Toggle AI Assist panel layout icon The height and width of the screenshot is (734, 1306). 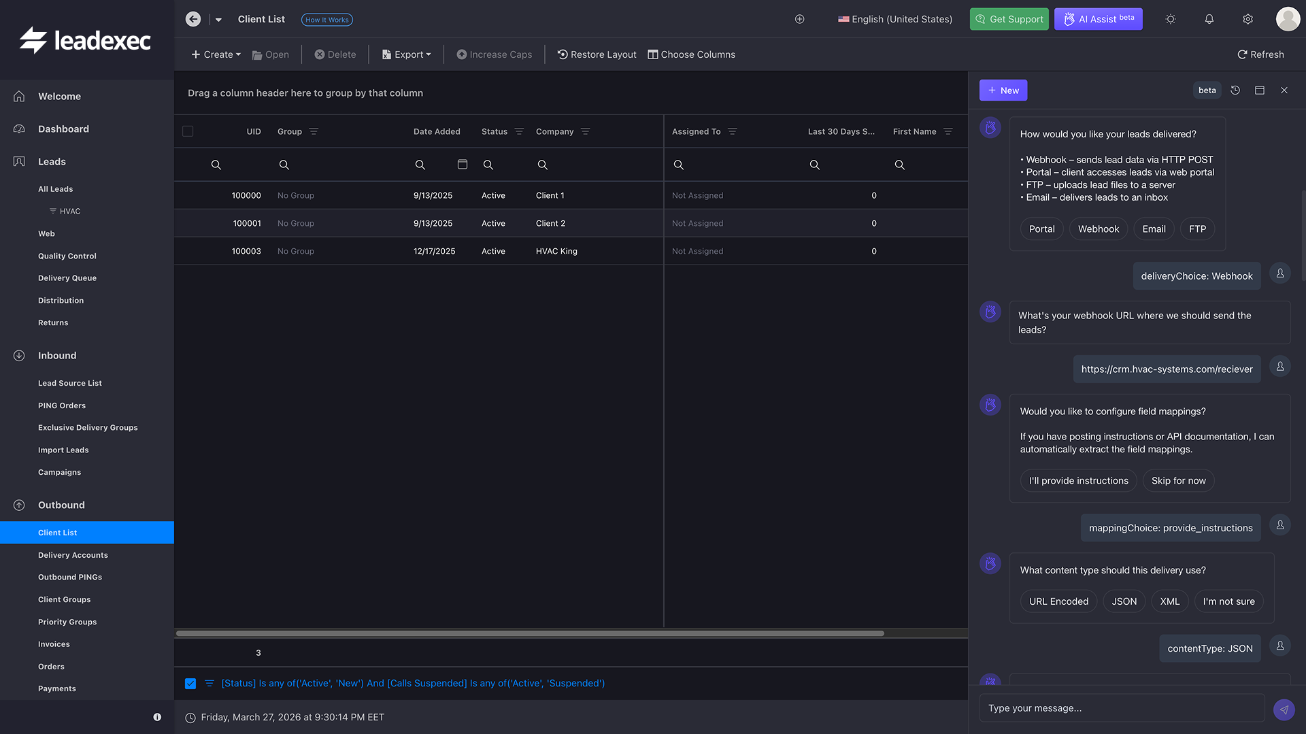[x=1260, y=90]
